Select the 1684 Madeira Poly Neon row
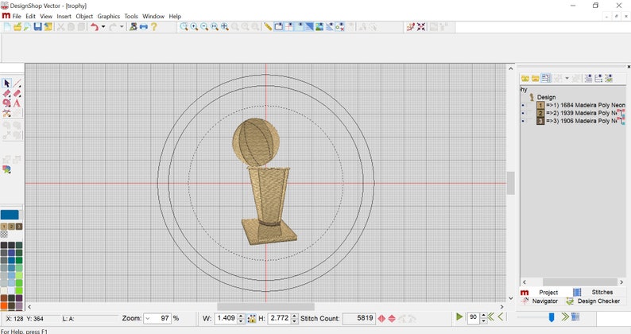Viewport: 631px width, 334px height. pos(585,105)
